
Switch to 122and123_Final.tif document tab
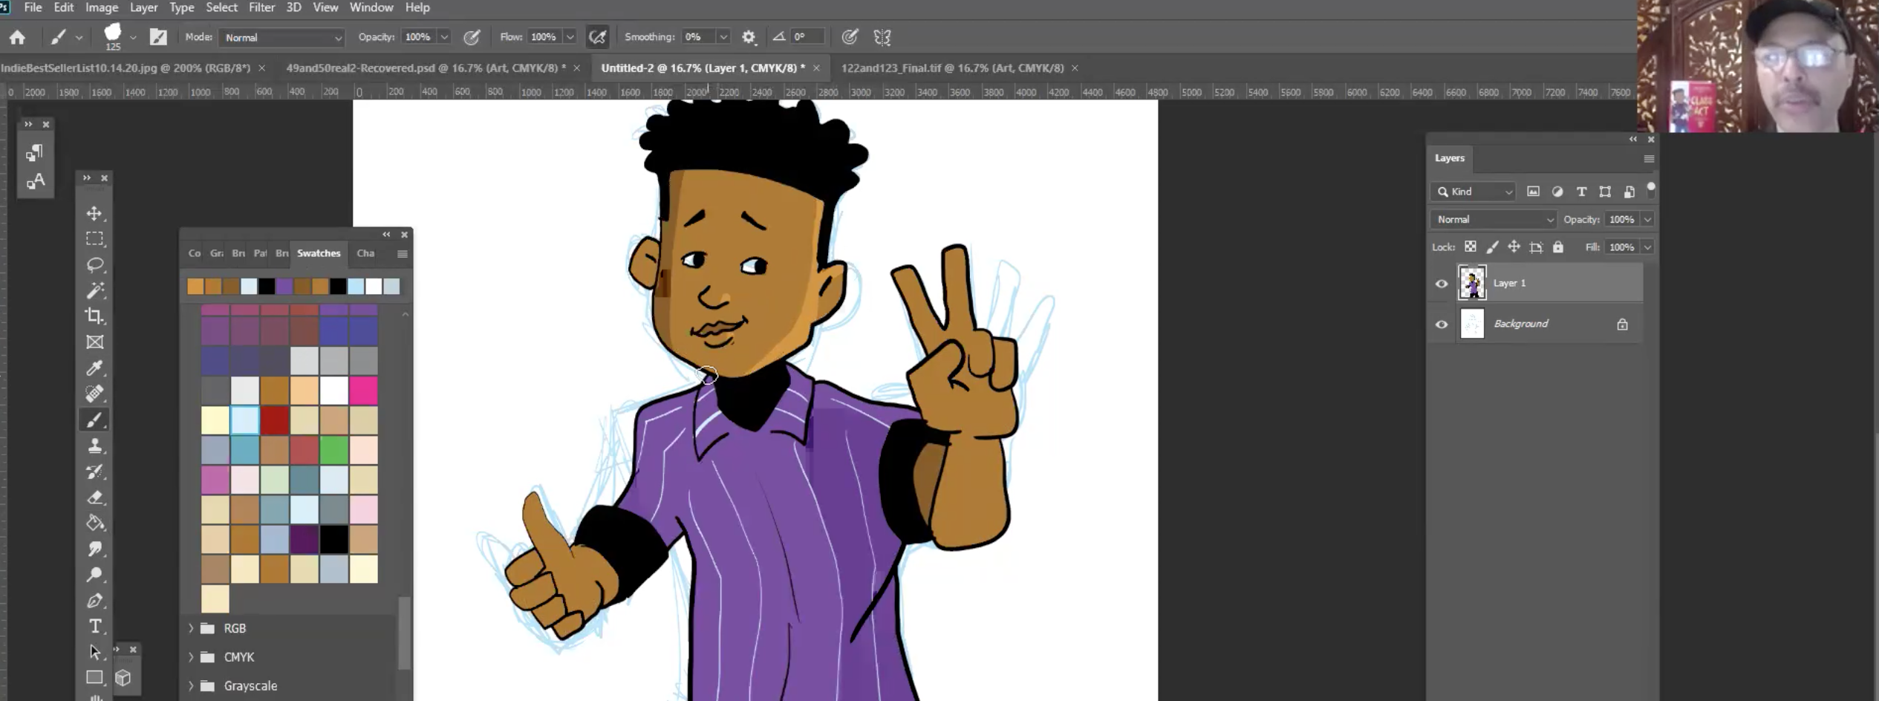(951, 68)
